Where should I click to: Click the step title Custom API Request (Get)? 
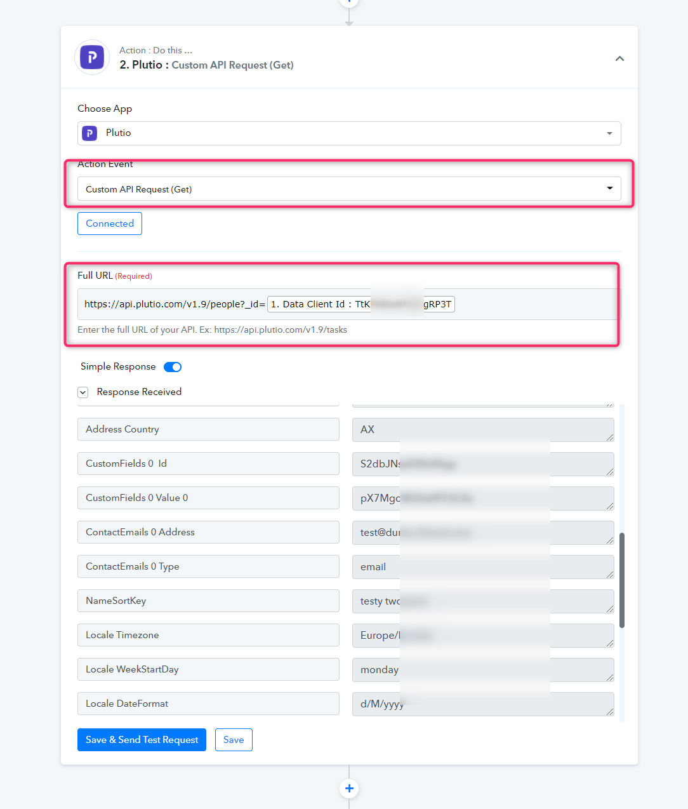coord(232,65)
